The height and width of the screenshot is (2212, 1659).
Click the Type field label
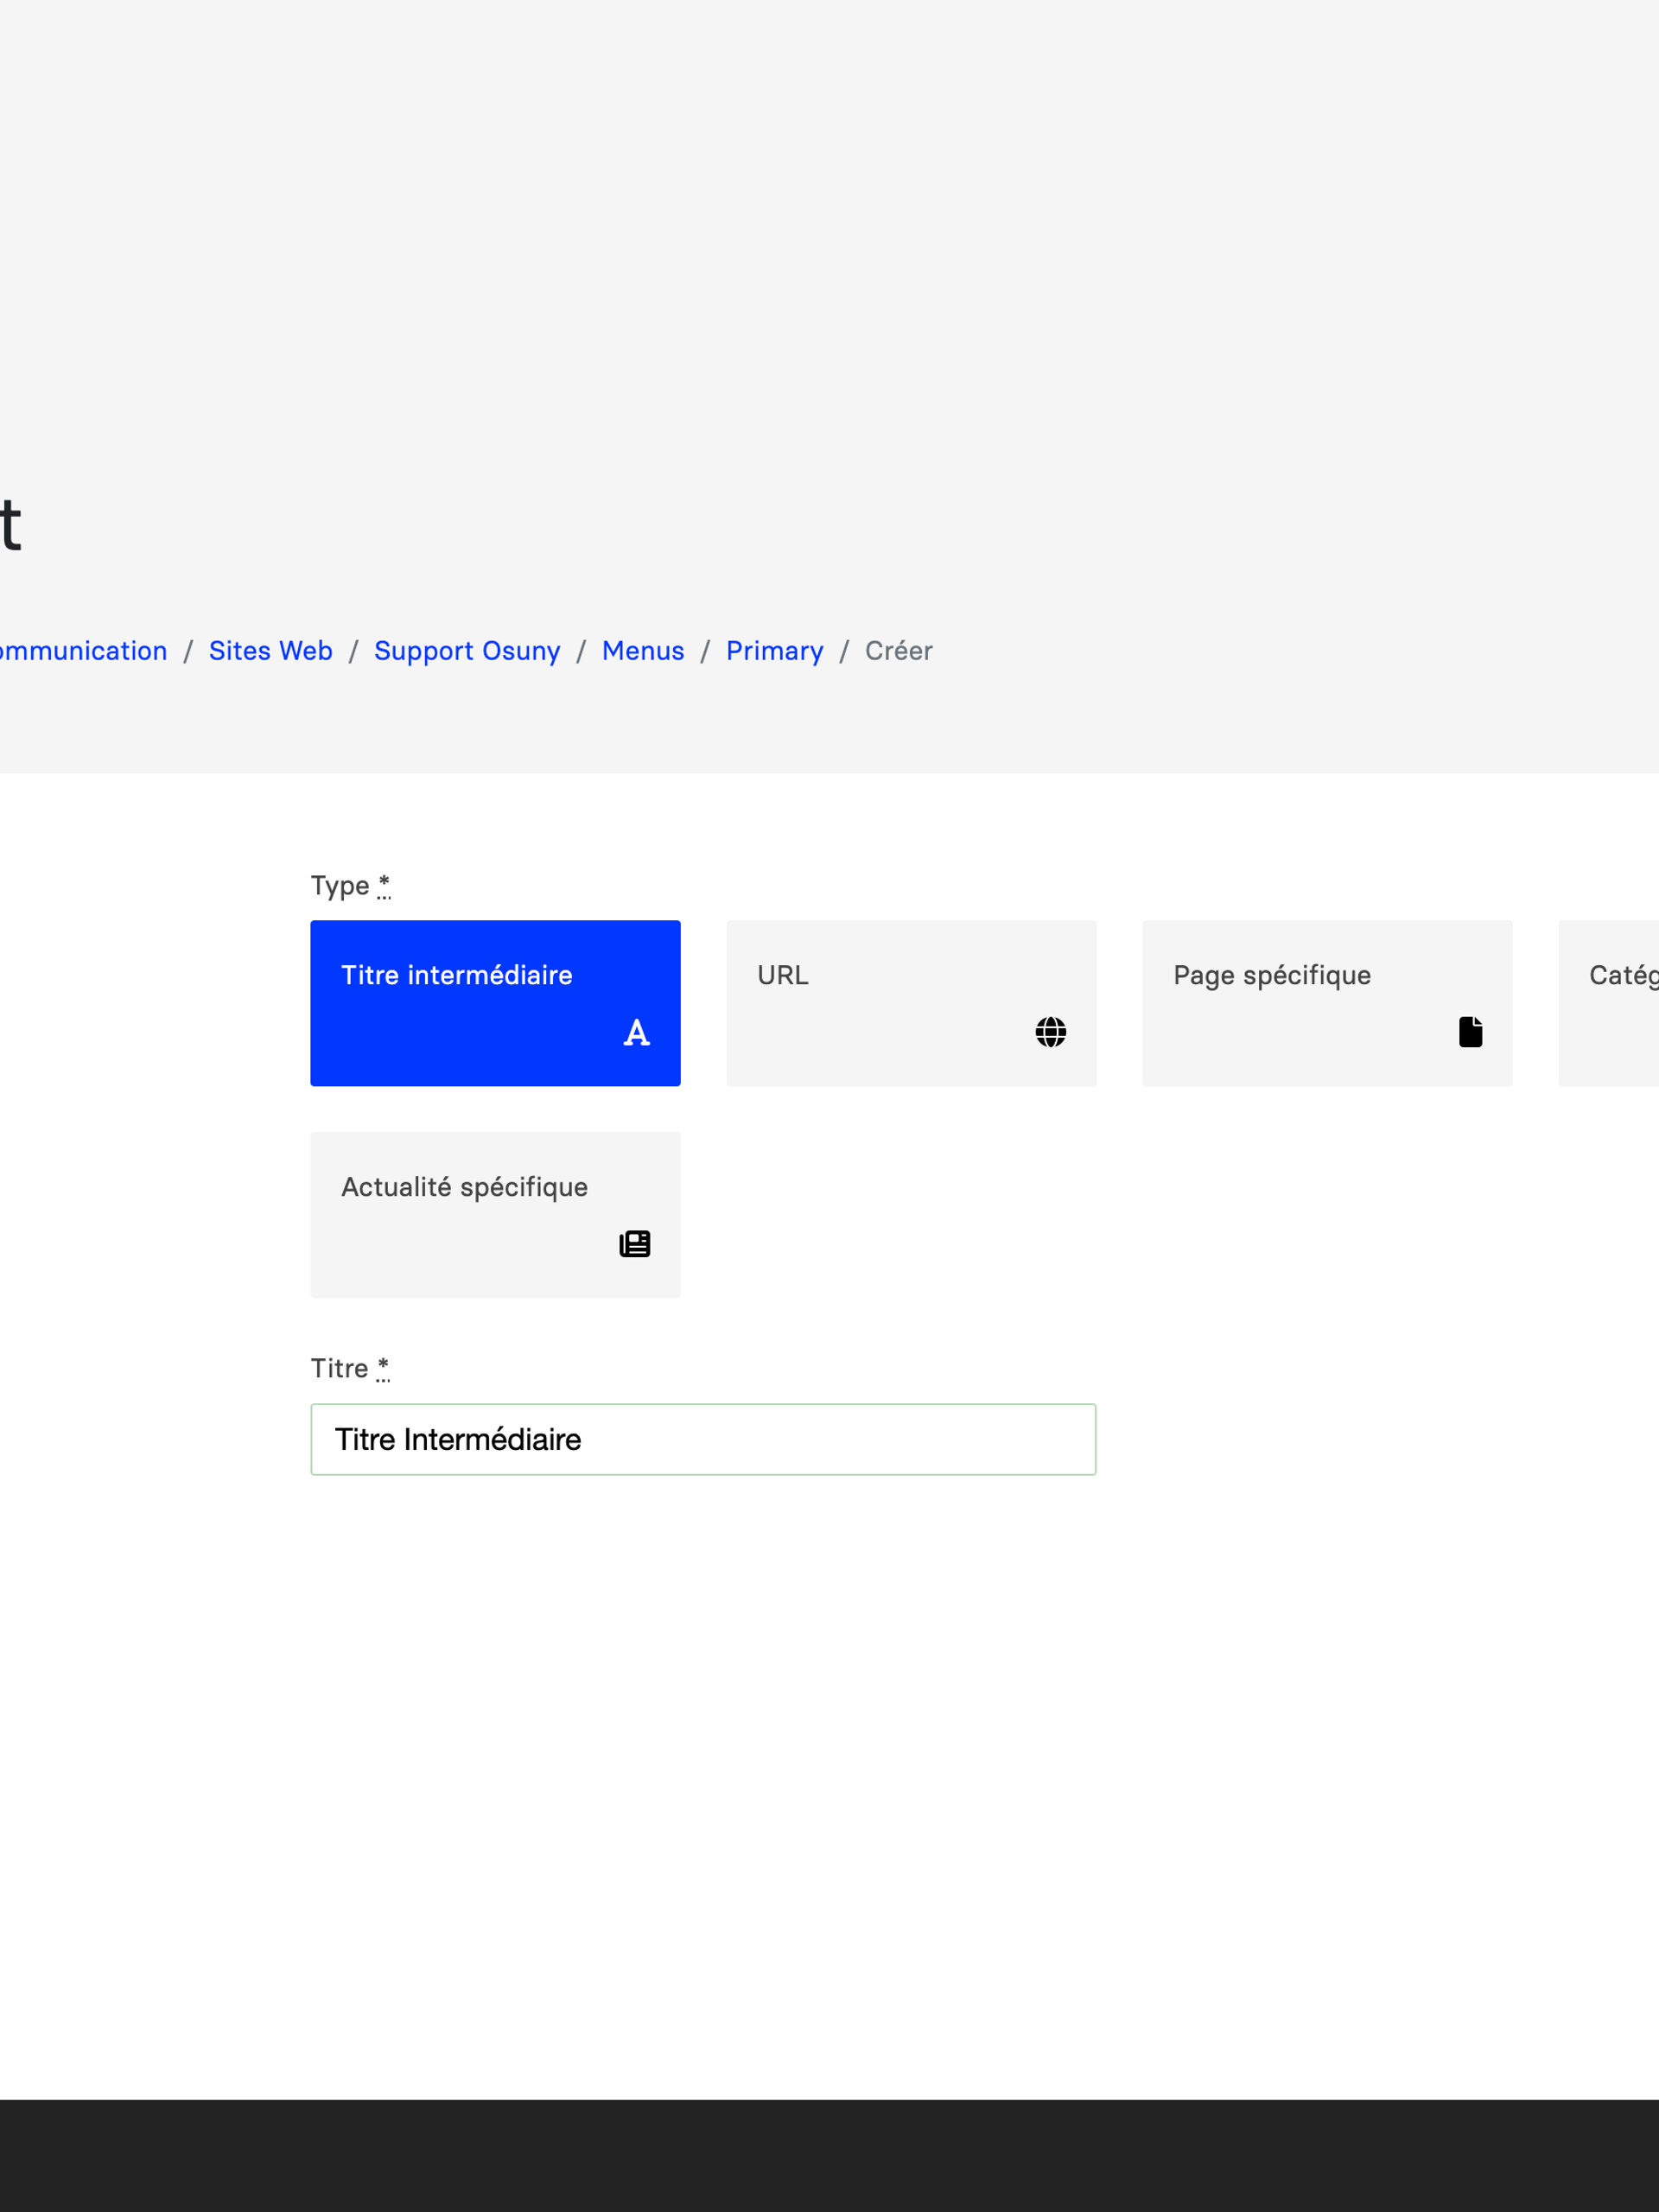340,886
